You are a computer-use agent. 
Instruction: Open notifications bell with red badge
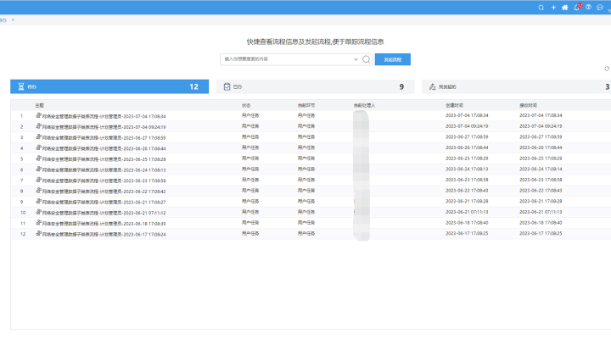point(577,7)
